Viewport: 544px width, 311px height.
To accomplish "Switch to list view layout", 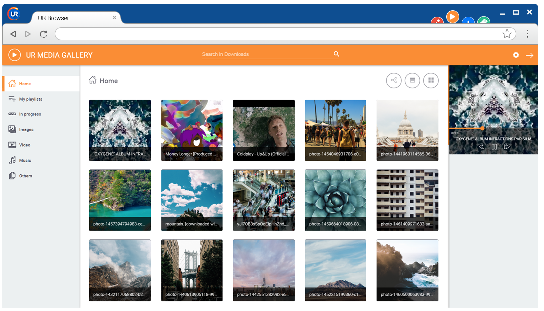I will click(412, 80).
